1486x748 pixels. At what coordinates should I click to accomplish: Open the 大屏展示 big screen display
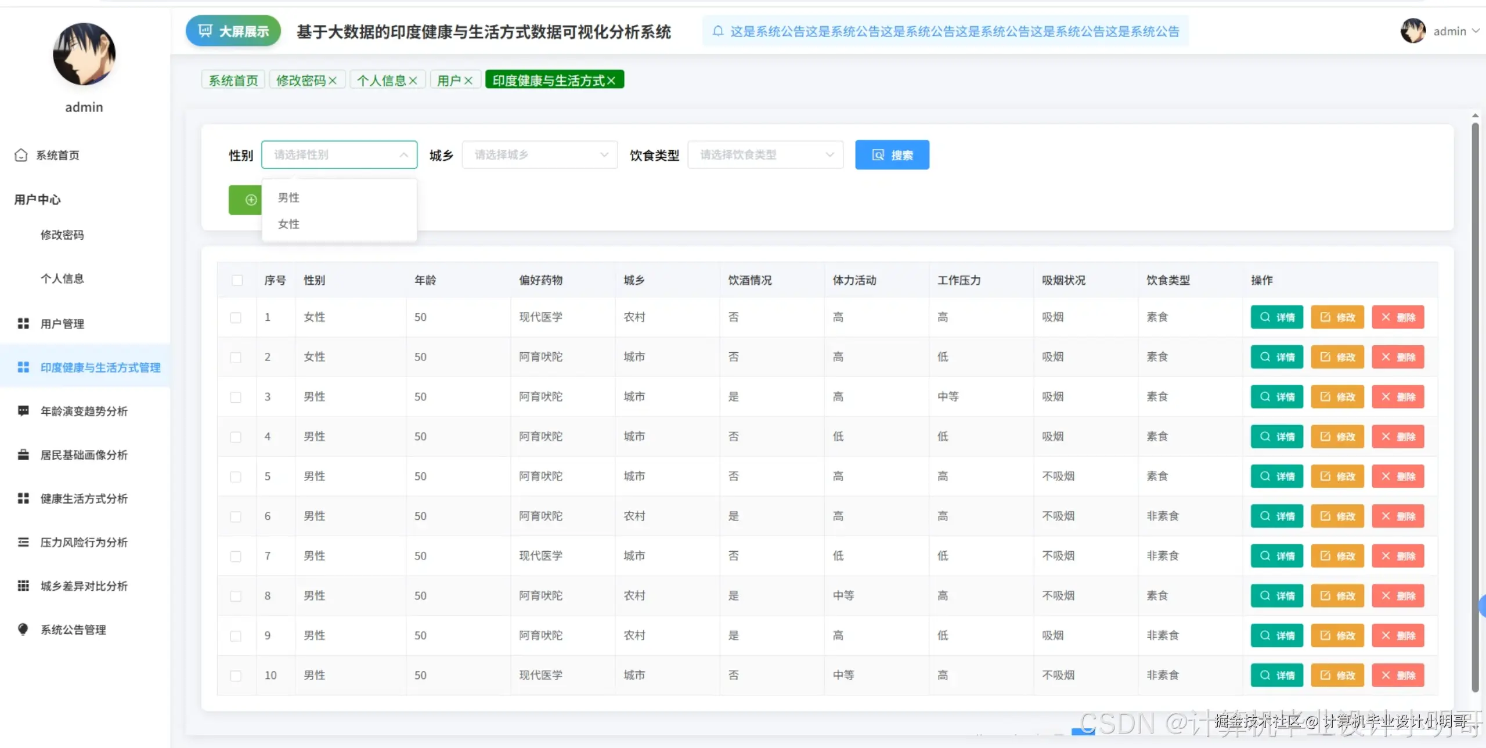pyautogui.click(x=232, y=31)
